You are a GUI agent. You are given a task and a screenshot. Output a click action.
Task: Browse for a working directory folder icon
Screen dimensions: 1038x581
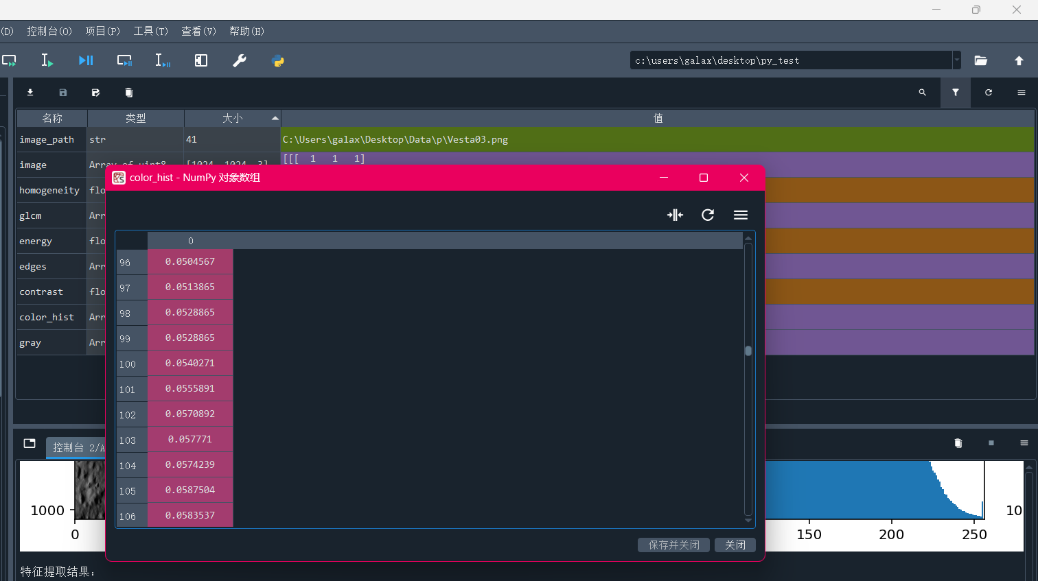click(x=981, y=60)
